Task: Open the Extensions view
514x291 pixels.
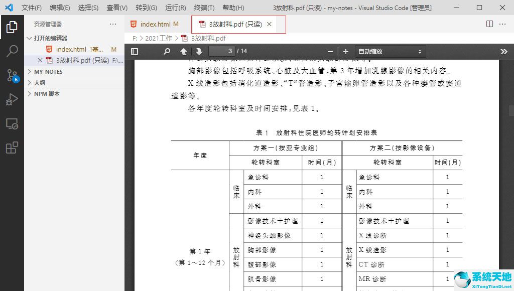Action: (12, 148)
